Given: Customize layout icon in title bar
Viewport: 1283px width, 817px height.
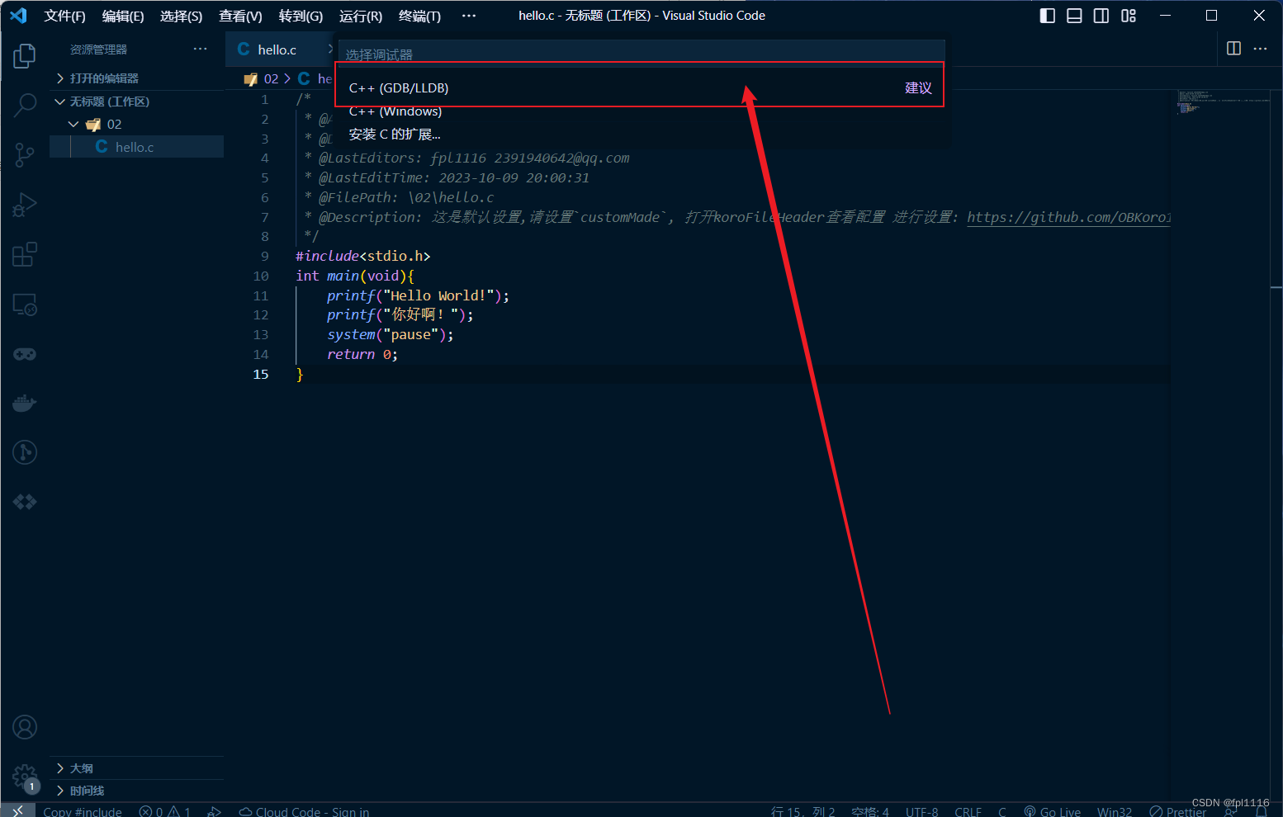Looking at the screenshot, I should 1129,16.
